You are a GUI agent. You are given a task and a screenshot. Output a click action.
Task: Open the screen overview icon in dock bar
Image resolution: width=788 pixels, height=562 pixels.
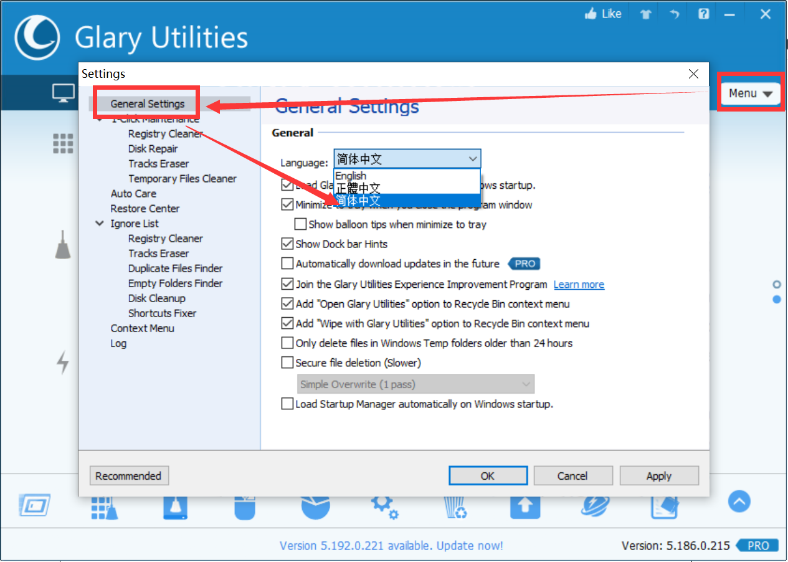pyautogui.click(x=35, y=505)
